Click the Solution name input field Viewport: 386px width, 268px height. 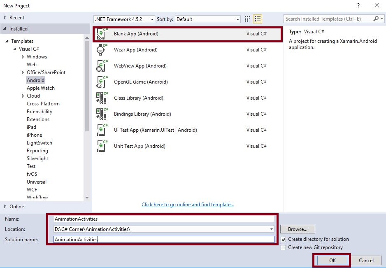[x=164, y=240]
